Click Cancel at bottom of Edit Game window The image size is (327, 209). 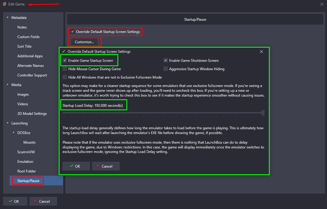[43, 201]
